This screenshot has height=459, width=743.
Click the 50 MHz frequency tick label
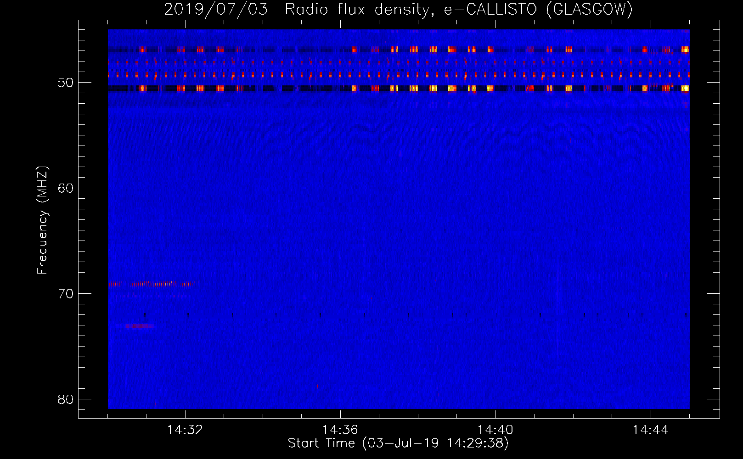(x=66, y=83)
